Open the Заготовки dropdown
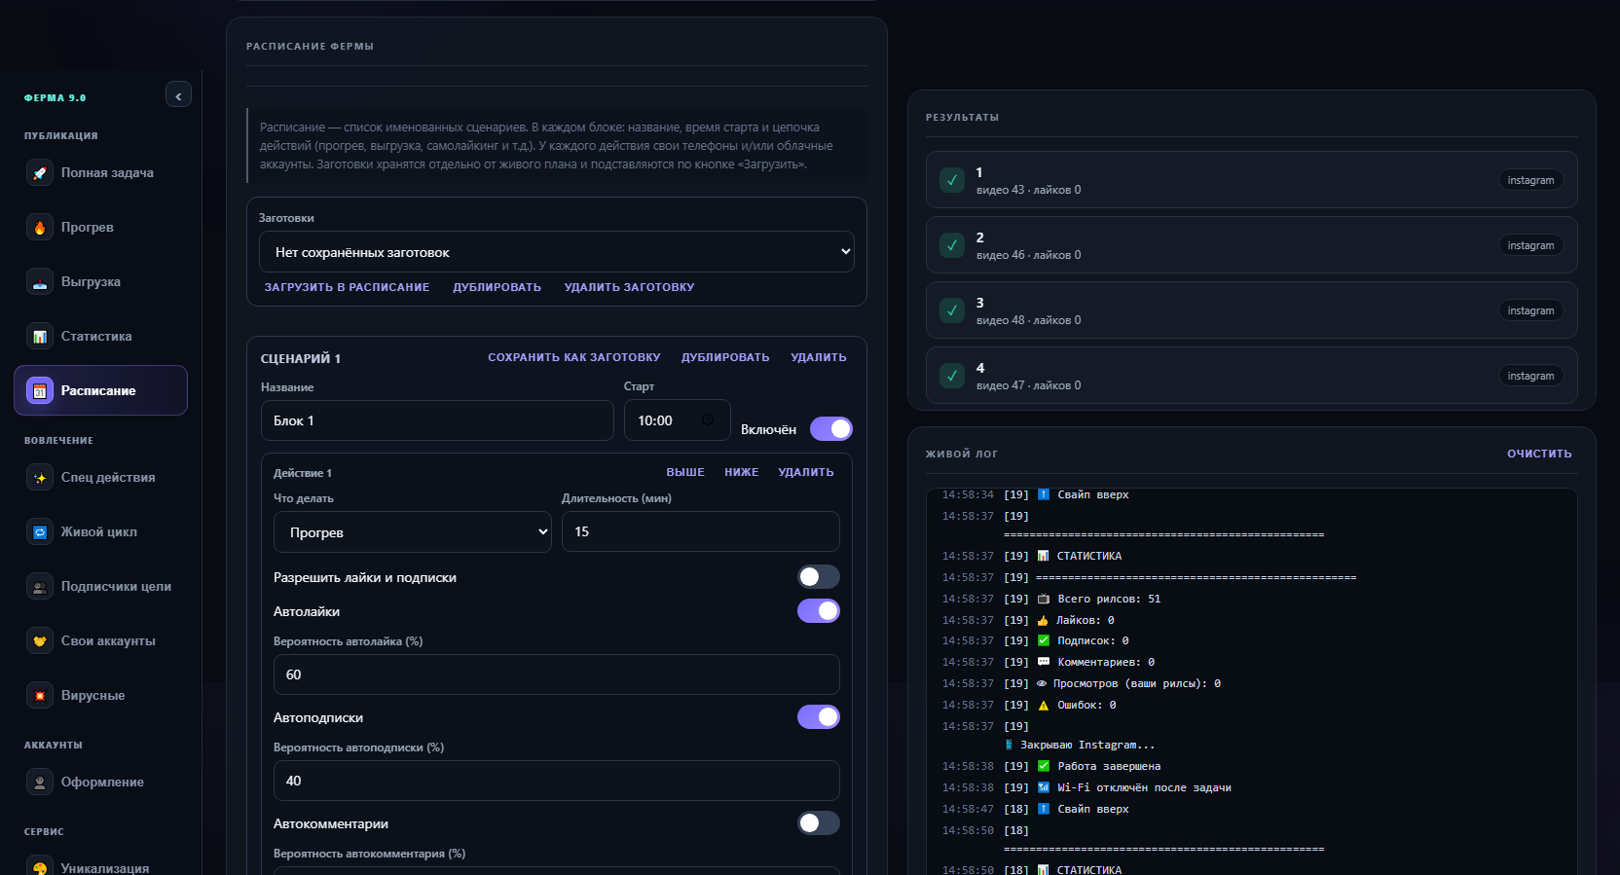This screenshot has width=1620, height=875. click(557, 252)
